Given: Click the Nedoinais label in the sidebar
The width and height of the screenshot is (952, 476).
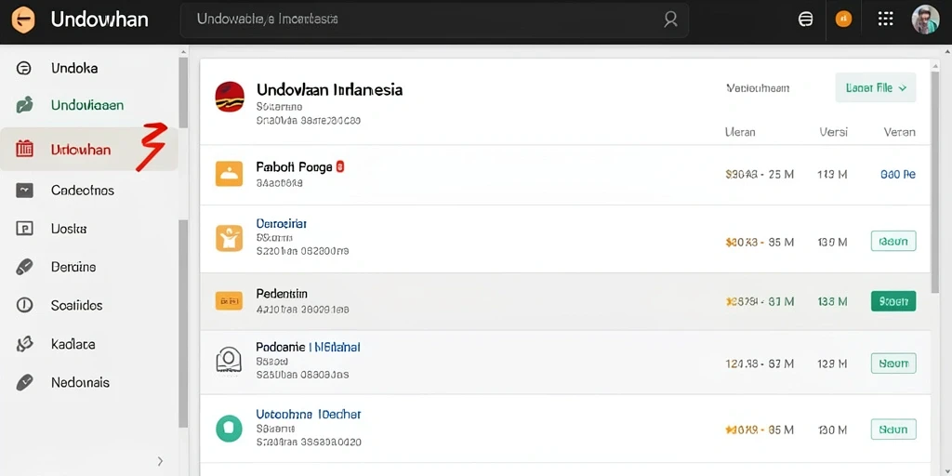Looking at the screenshot, I should click(x=80, y=382).
